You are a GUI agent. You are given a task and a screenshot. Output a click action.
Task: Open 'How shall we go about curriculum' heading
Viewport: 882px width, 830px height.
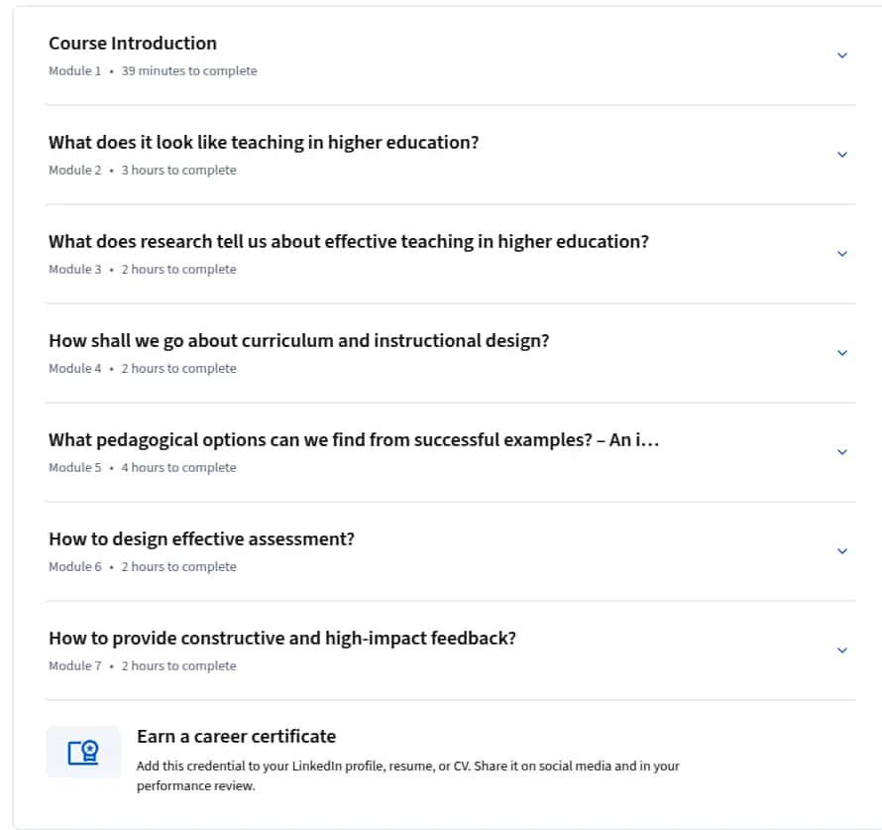299,341
